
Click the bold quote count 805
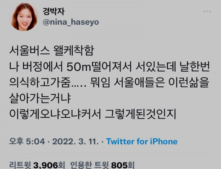119,165
